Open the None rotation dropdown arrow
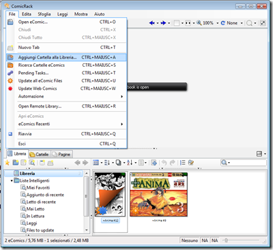Viewport: 273px width, 250px height. [242, 23]
